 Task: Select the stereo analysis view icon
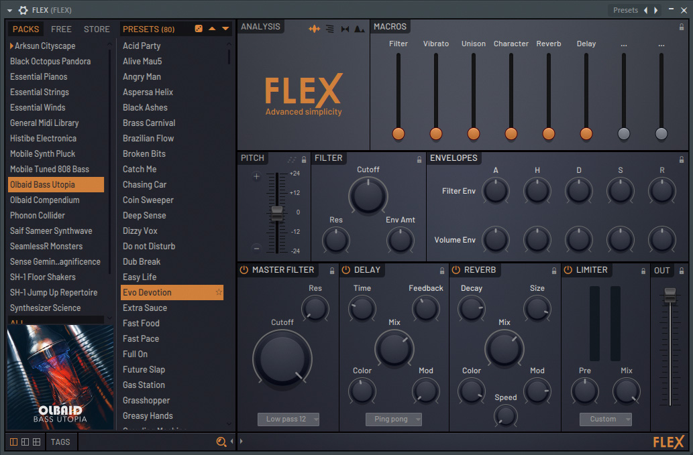tap(345, 29)
